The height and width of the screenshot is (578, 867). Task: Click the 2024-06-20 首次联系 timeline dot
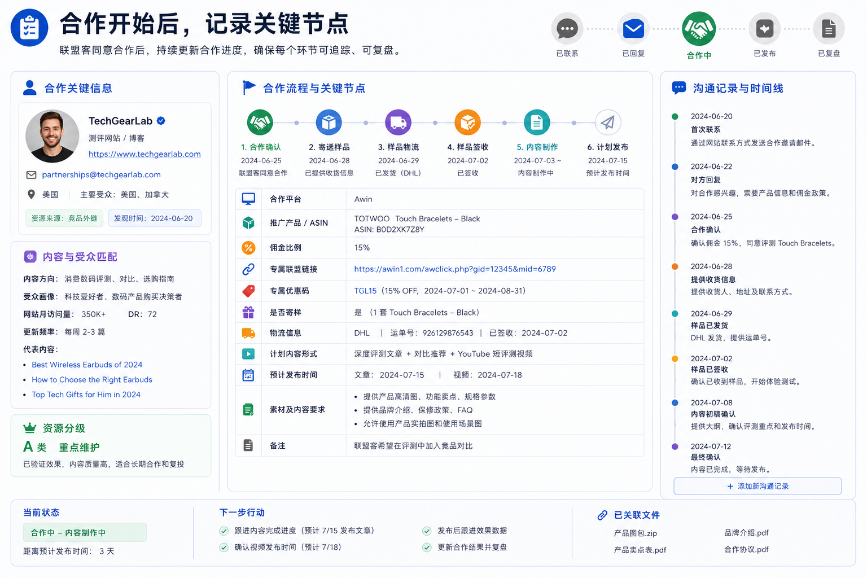675,116
